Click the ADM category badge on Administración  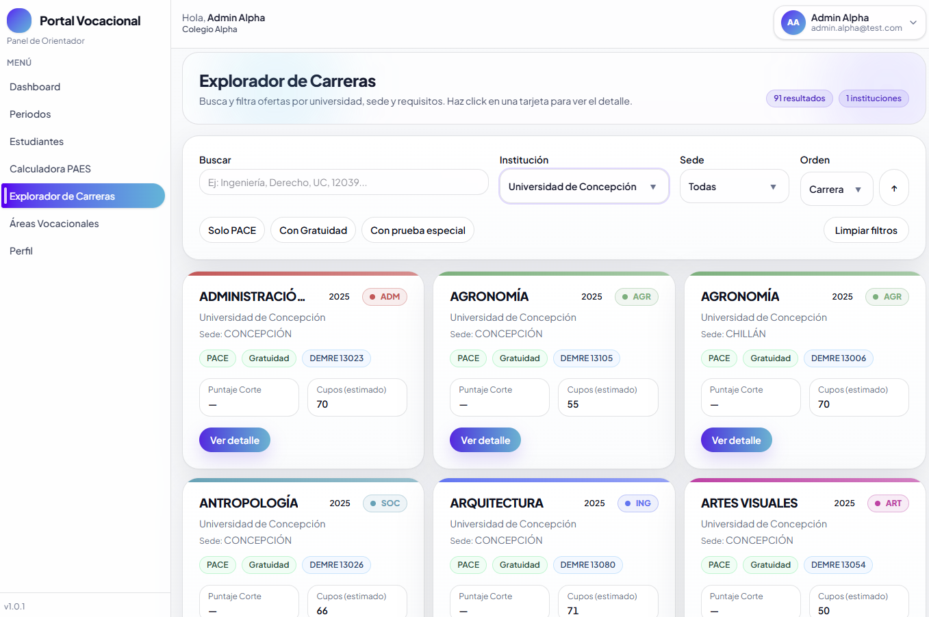[x=384, y=296]
